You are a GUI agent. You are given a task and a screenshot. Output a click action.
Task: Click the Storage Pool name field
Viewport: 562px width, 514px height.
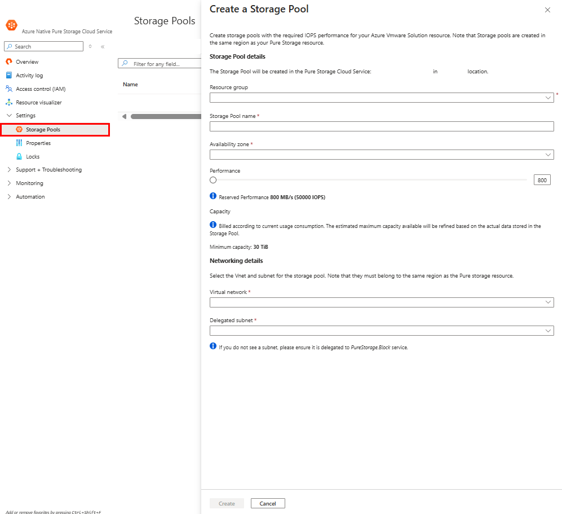coord(381,126)
